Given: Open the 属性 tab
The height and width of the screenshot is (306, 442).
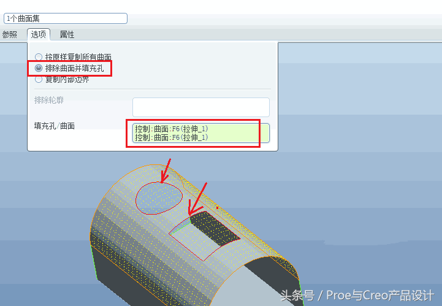Looking at the screenshot, I should pos(67,34).
